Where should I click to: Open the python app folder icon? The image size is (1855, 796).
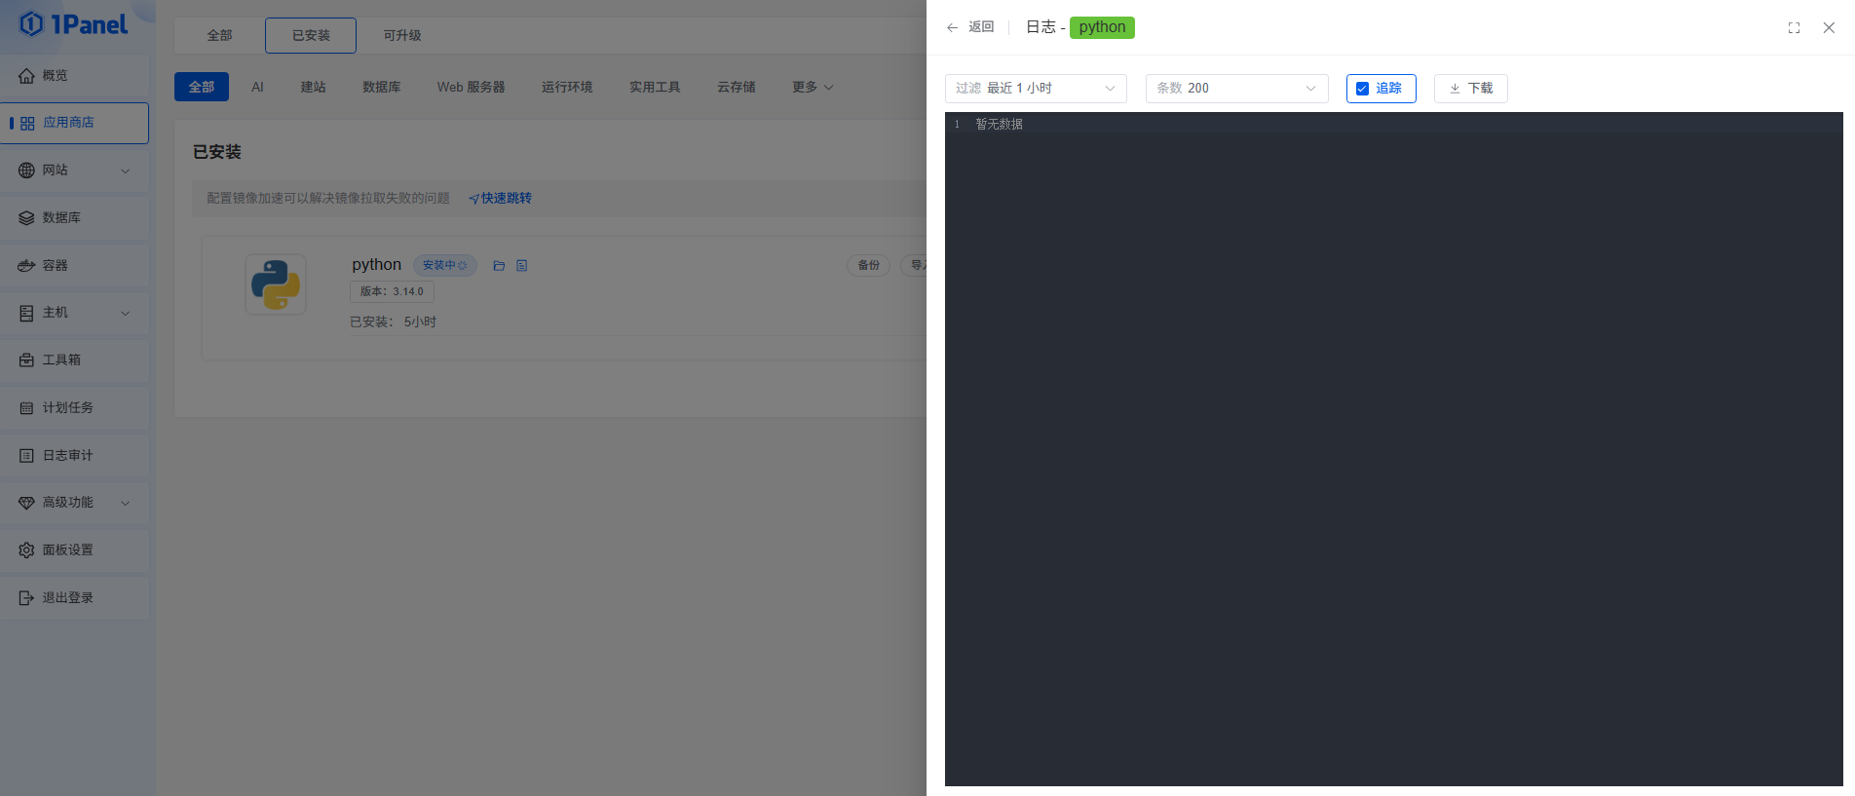pos(499,266)
